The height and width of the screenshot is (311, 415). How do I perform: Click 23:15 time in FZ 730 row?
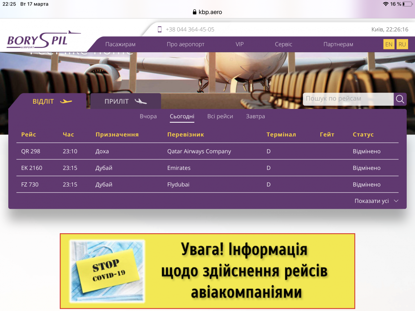[x=70, y=185]
